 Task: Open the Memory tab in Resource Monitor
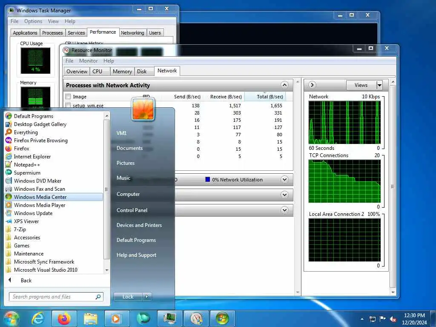pyautogui.click(x=122, y=72)
